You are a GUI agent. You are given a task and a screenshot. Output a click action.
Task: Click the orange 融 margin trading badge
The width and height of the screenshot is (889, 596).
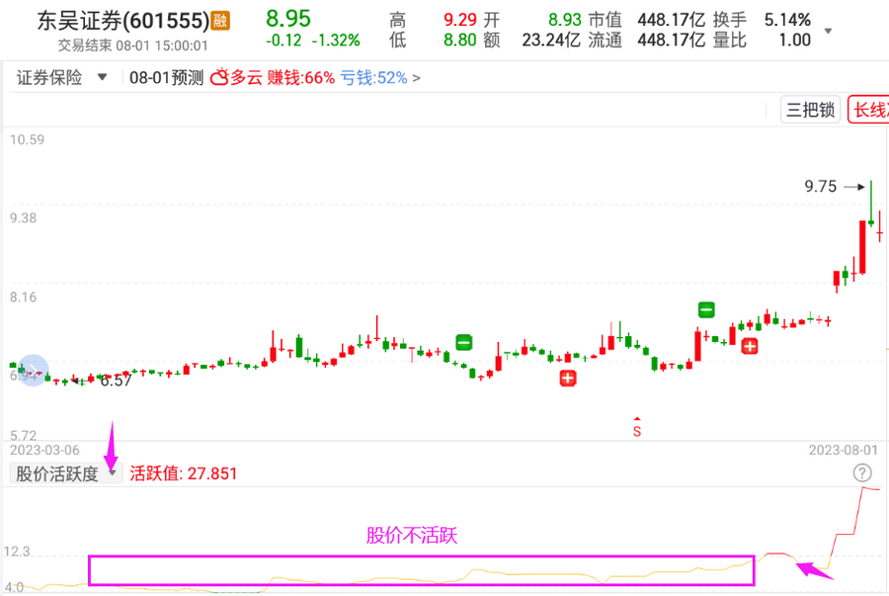click(220, 21)
